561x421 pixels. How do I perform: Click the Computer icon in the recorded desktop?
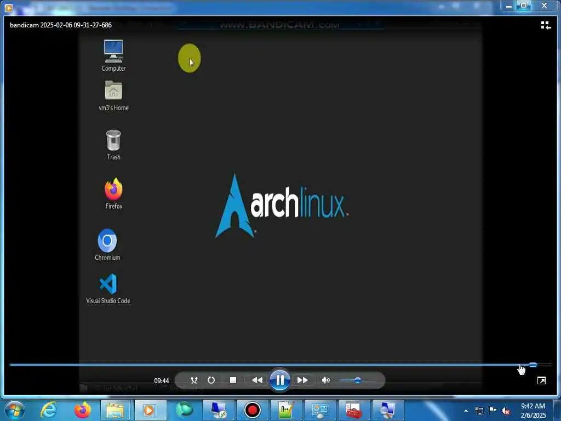[x=113, y=55]
